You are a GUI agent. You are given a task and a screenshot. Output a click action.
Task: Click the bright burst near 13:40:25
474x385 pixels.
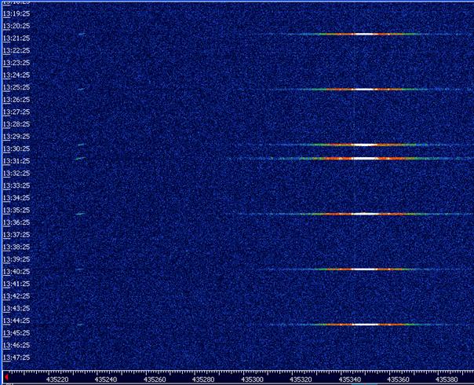click(366, 269)
